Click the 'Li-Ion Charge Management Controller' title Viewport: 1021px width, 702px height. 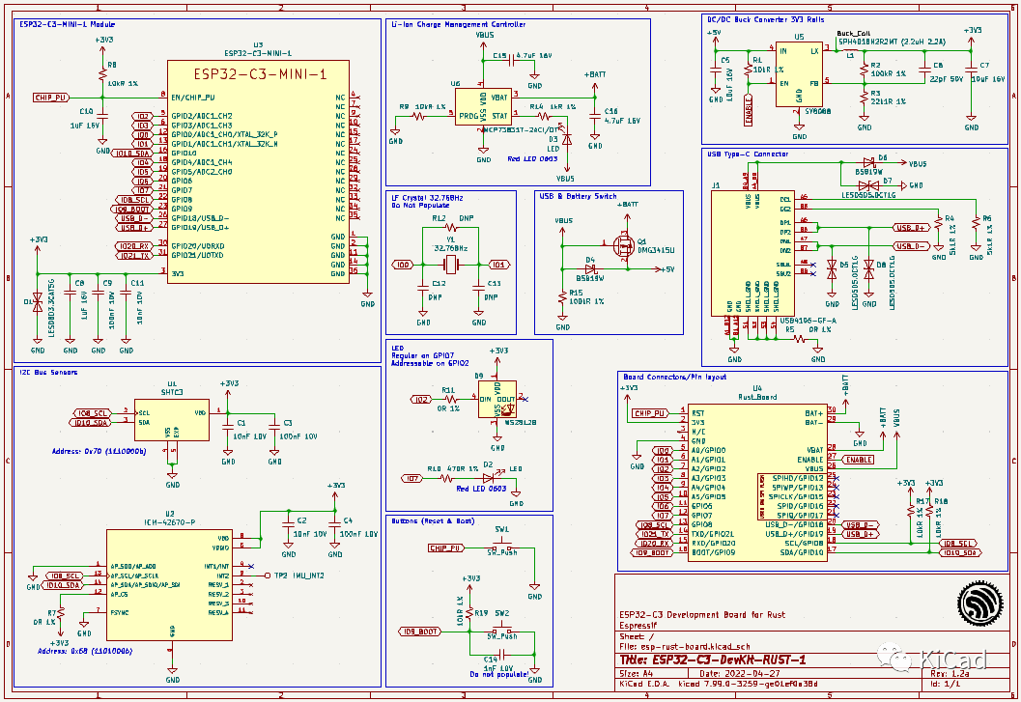pyautogui.click(x=459, y=24)
